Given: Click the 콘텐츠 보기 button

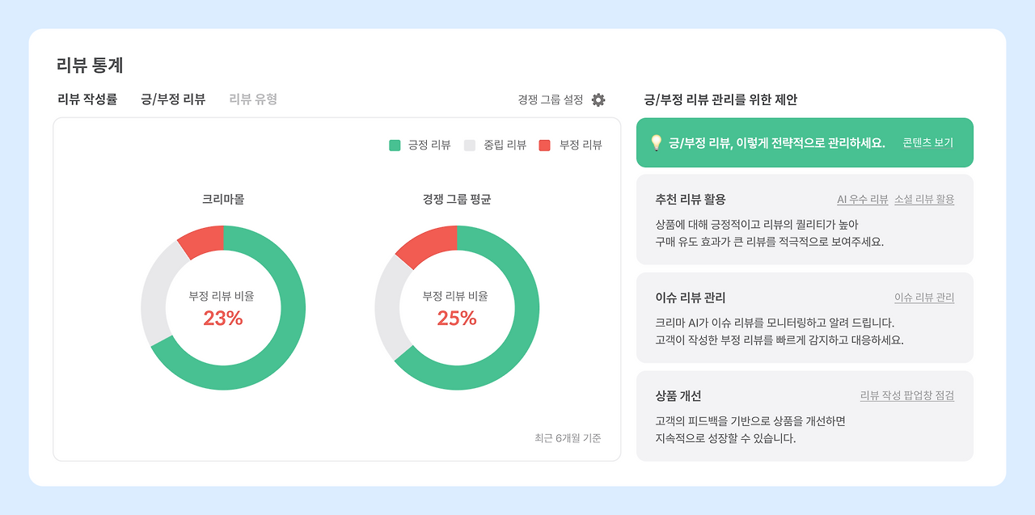Looking at the screenshot, I should (x=926, y=142).
